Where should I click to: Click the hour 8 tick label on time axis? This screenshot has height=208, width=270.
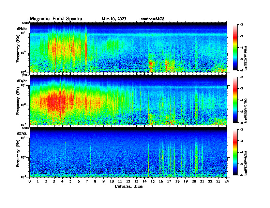coord(95,181)
